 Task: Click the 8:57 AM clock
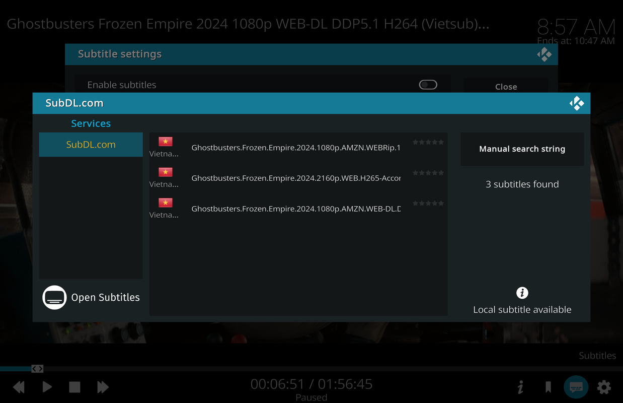pos(576,27)
